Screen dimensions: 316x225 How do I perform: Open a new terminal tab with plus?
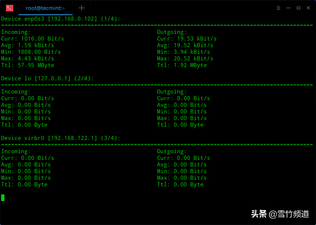[x=81, y=8]
